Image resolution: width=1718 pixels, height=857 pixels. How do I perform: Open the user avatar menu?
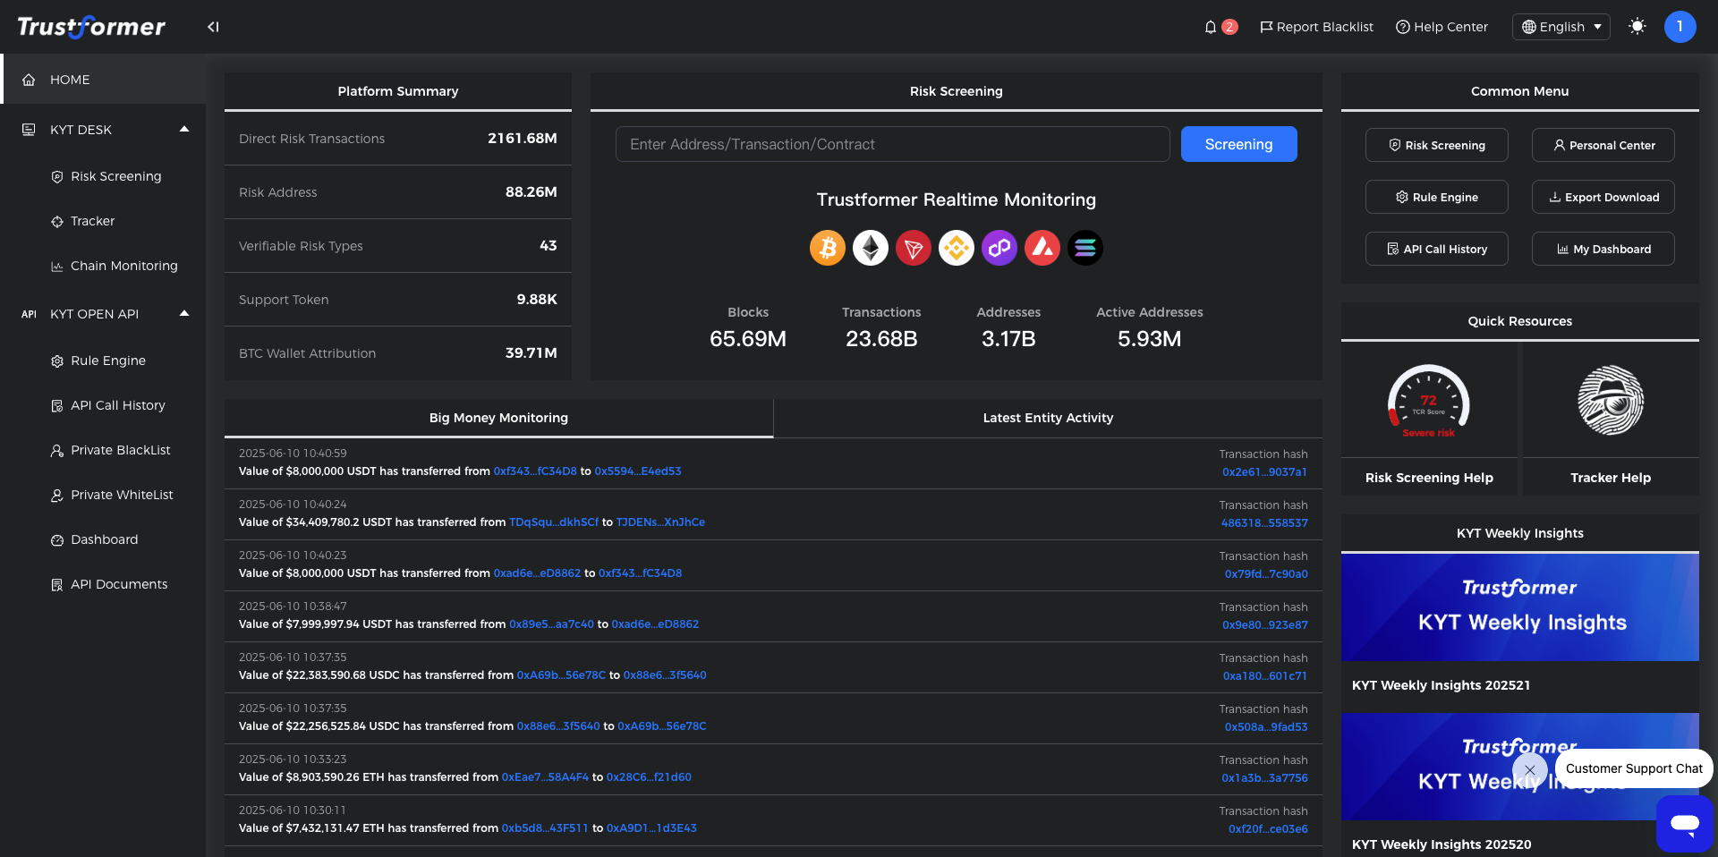coord(1680,27)
